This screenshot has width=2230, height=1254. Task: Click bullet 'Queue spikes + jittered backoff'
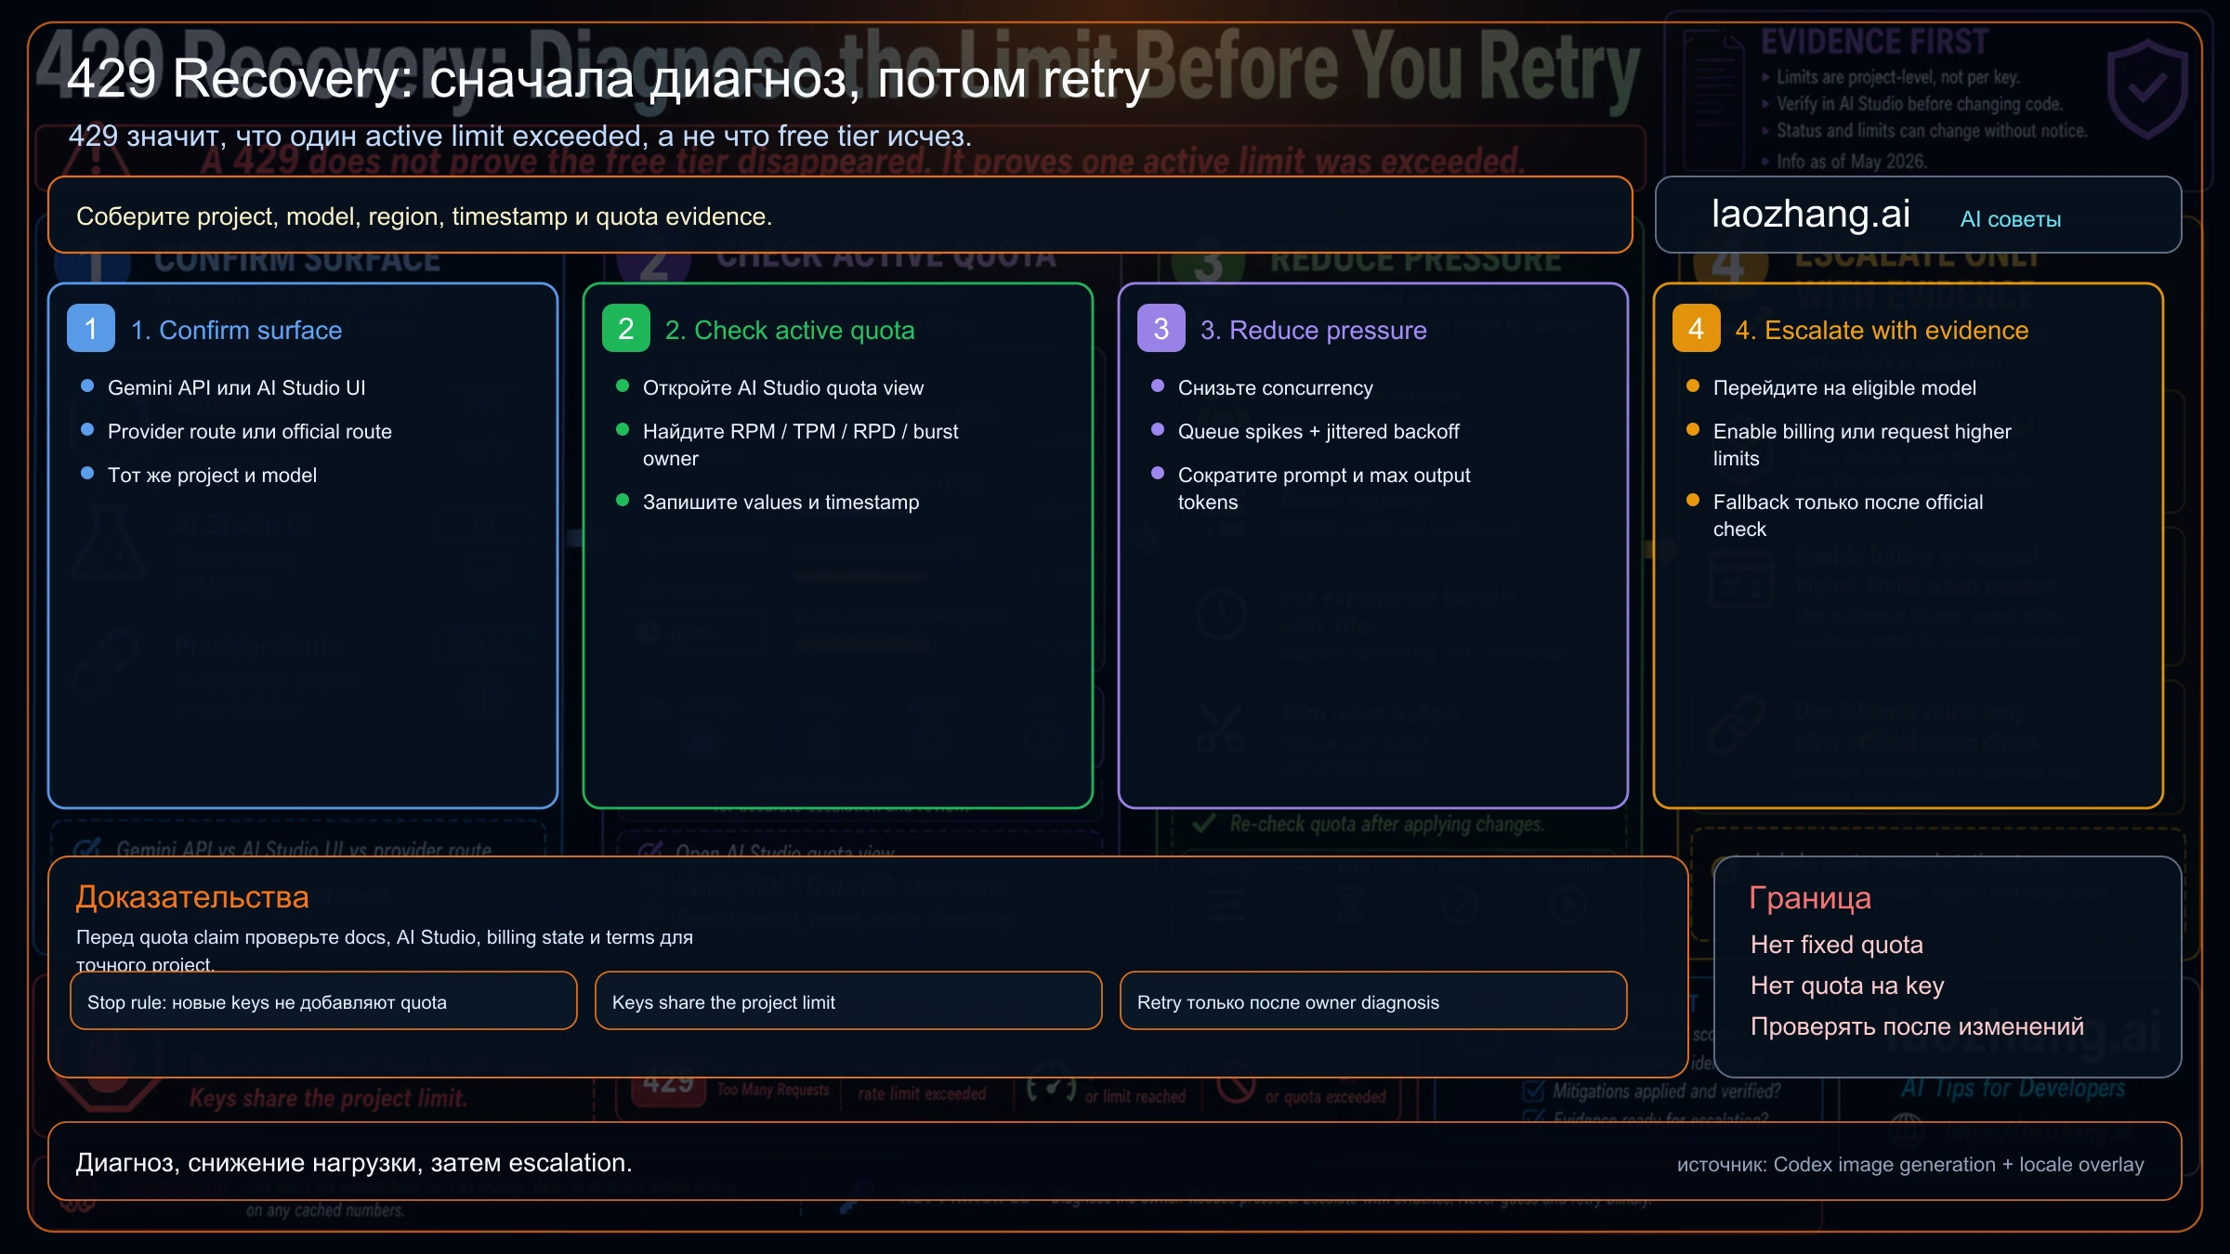[1318, 432]
